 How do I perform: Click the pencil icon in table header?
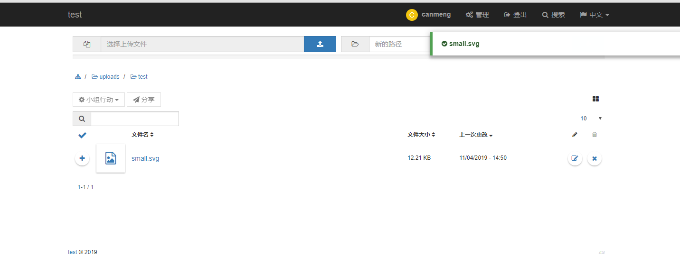click(x=575, y=135)
